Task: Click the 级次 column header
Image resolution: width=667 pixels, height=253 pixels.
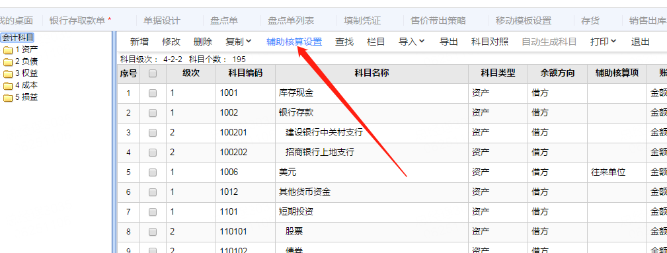Action: [191, 73]
